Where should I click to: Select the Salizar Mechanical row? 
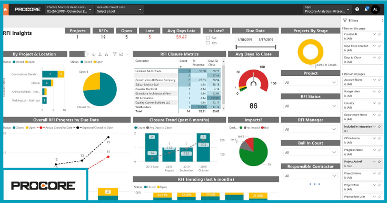click(x=177, y=84)
